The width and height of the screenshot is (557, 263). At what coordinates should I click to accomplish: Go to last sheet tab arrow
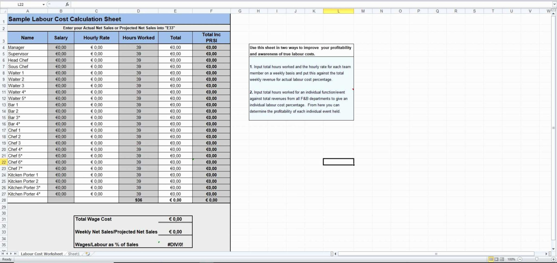click(x=15, y=254)
